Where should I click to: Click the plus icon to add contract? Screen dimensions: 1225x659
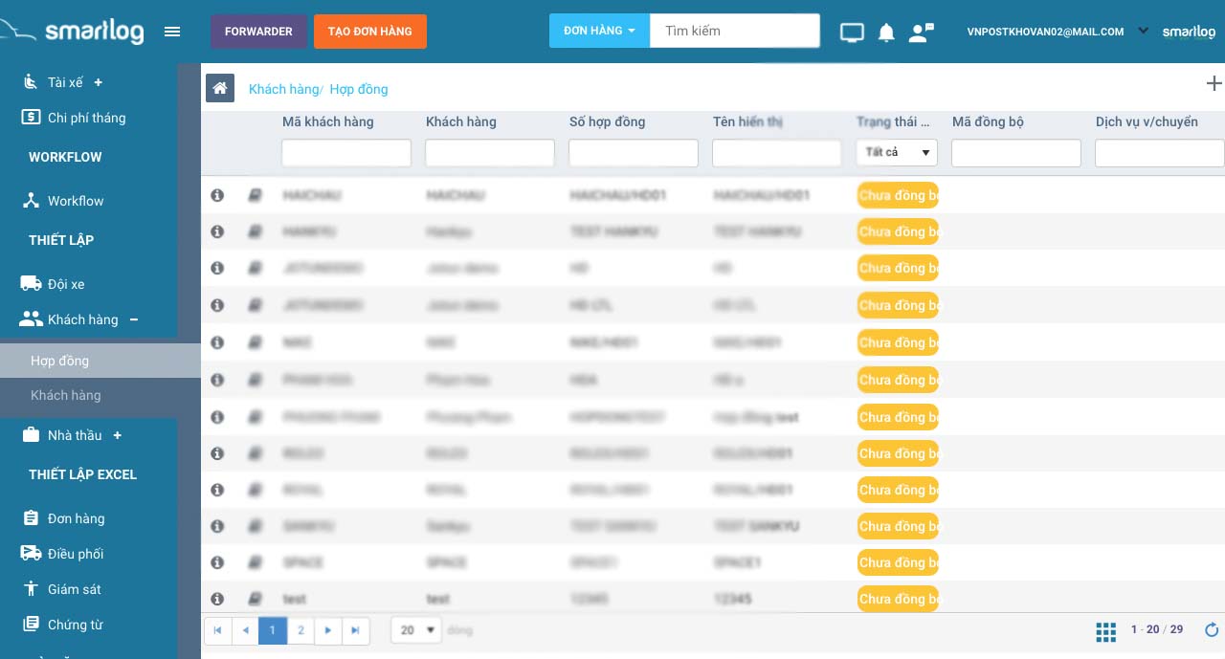1214,83
